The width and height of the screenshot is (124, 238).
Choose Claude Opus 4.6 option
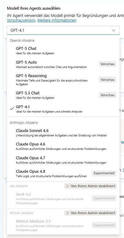point(63,146)
